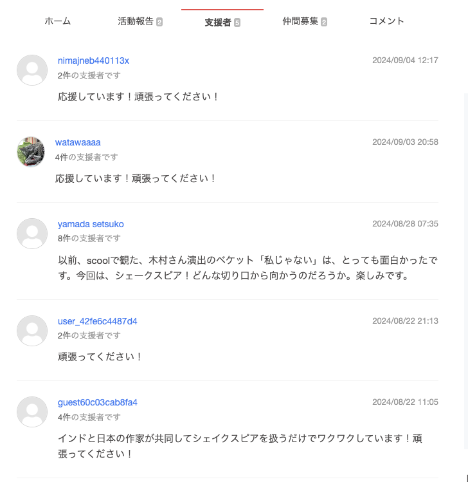
Task: Open nimajneb440113x's user profile link
Action: pyautogui.click(x=93, y=60)
